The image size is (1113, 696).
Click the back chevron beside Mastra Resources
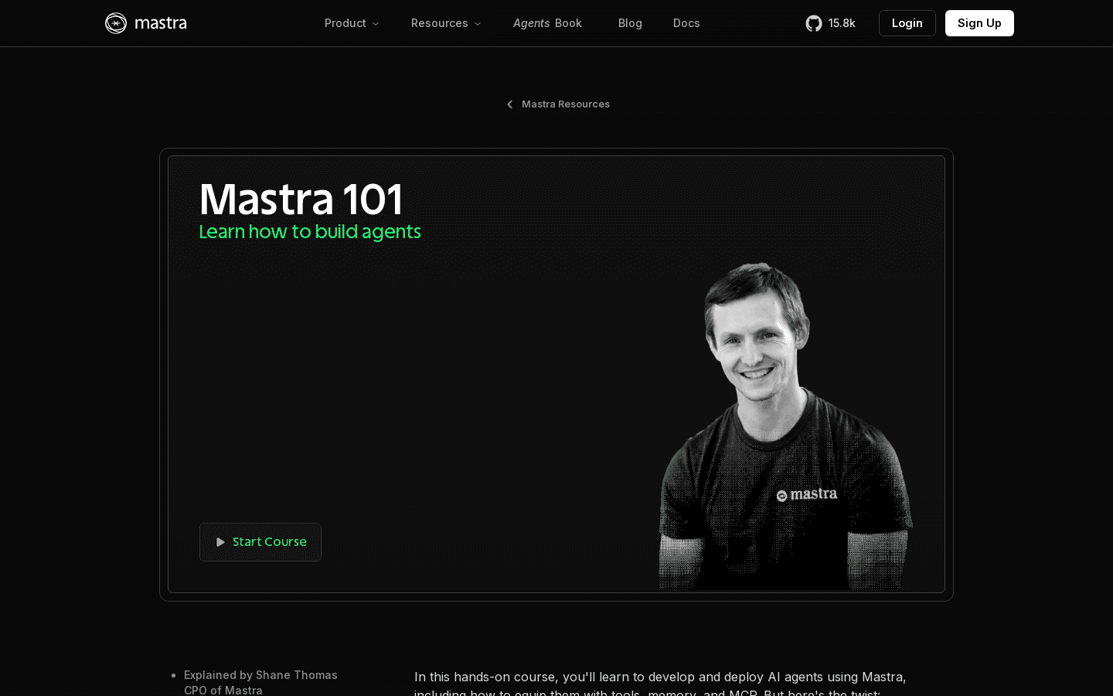pos(509,104)
